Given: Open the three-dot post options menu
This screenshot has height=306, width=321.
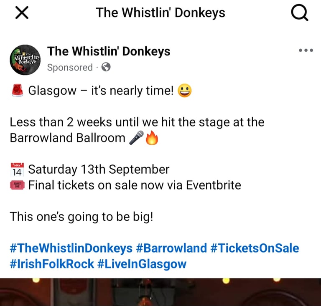Looking at the screenshot, I should point(306,50).
